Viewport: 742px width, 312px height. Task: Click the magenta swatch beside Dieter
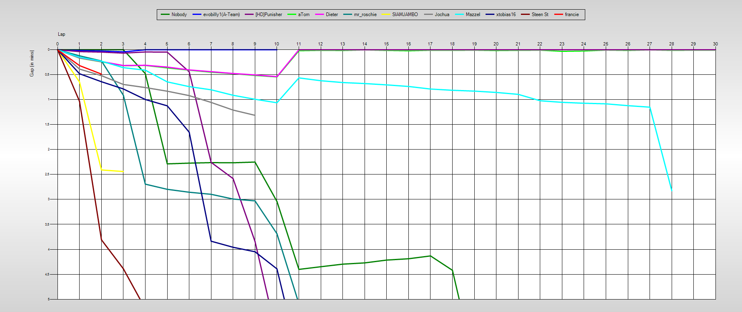coord(320,14)
